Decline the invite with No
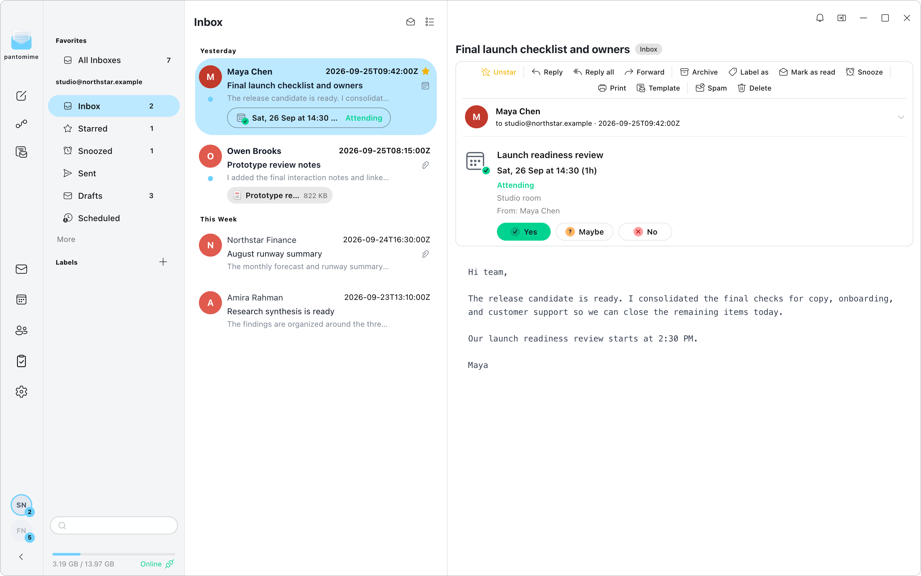921x576 pixels. (x=645, y=232)
